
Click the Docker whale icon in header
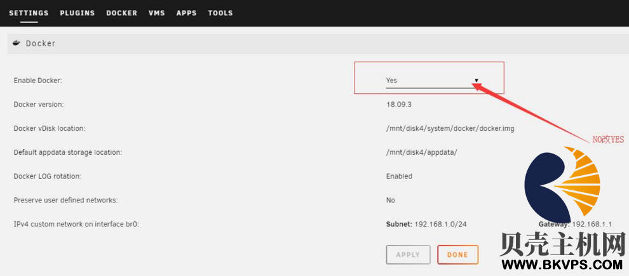point(16,43)
